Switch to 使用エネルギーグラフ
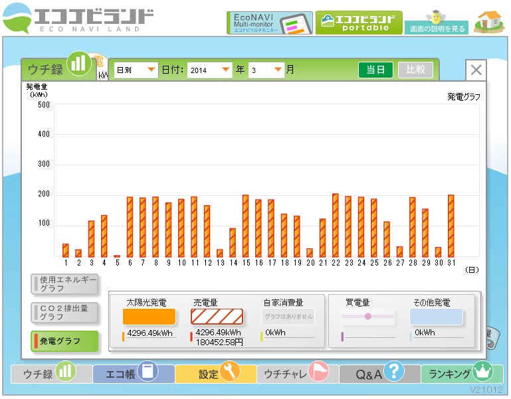This screenshot has height=399, width=511. [x=64, y=284]
